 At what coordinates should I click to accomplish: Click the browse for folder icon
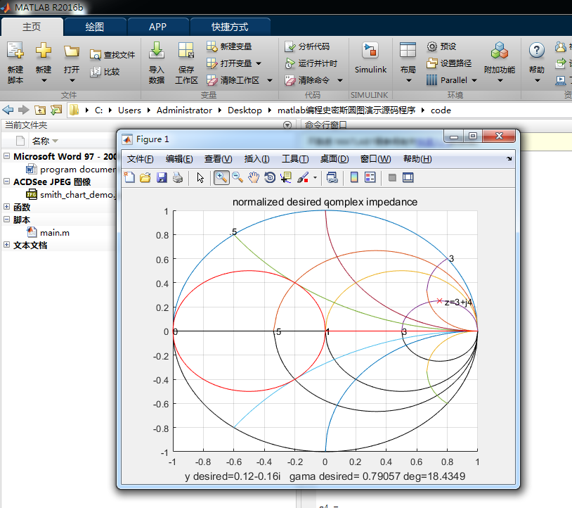pos(56,110)
